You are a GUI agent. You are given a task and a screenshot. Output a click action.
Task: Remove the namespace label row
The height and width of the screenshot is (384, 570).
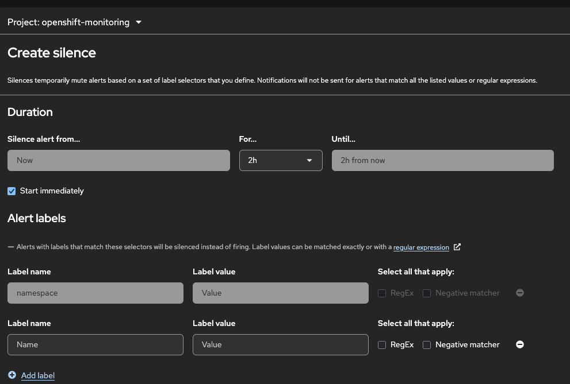tap(520, 293)
